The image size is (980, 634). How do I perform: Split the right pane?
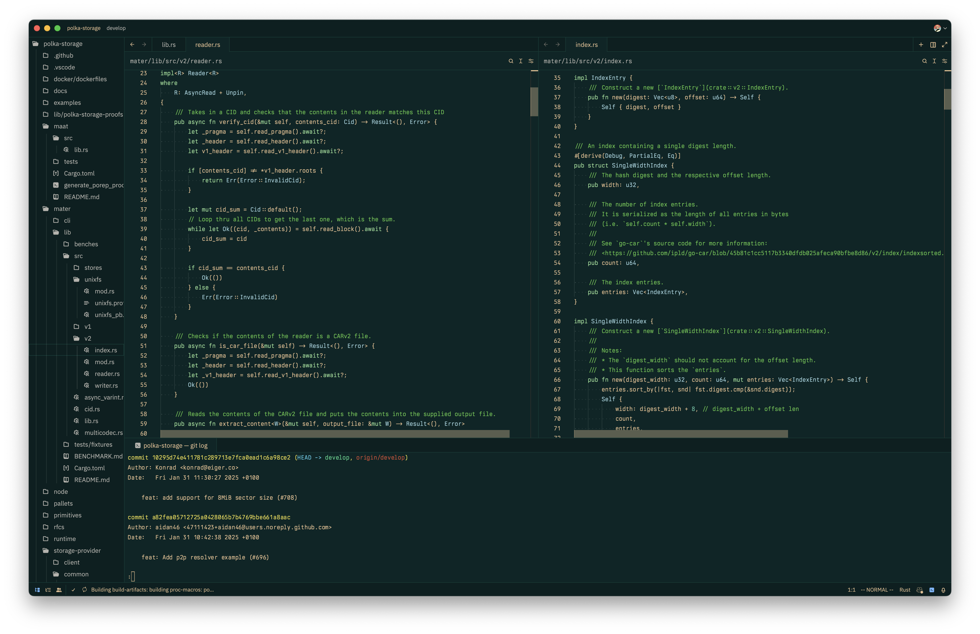coord(933,45)
